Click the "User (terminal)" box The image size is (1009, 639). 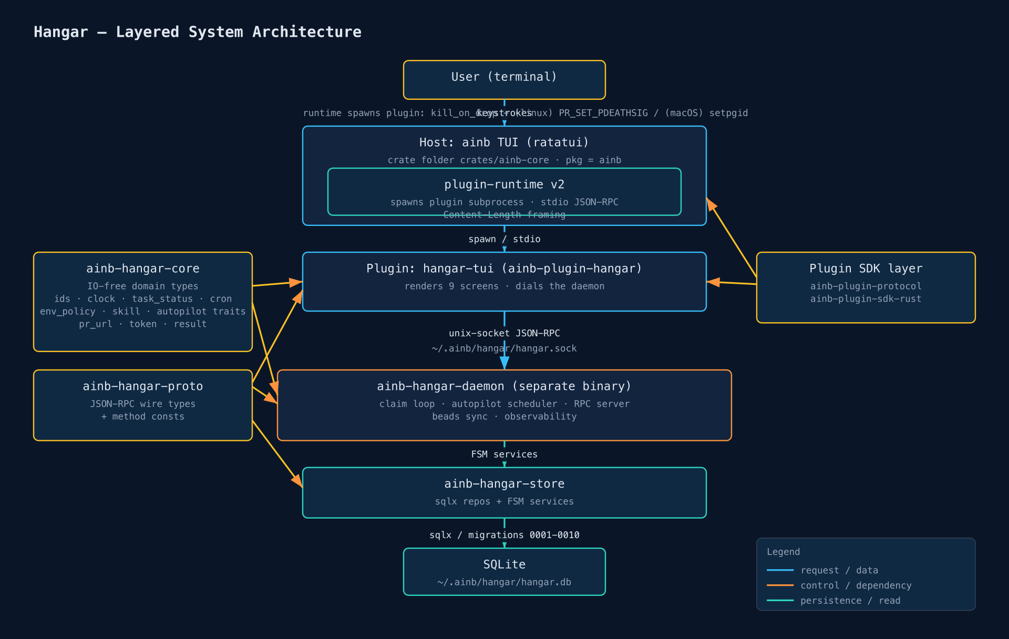(504, 80)
